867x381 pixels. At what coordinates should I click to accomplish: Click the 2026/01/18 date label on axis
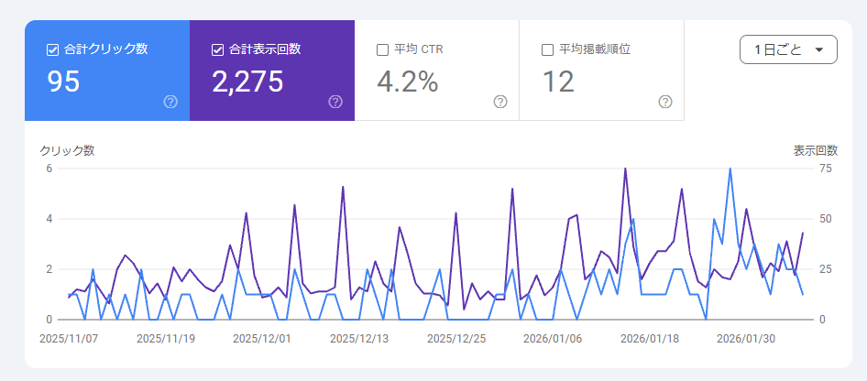pos(649,337)
